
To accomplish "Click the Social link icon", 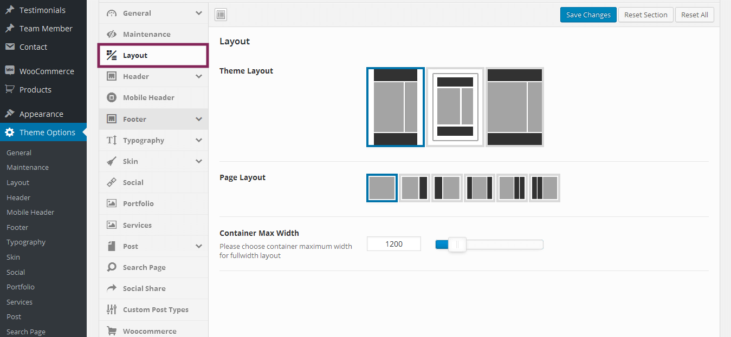I will click(112, 182).
